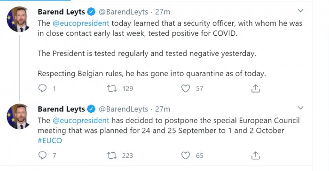Reply to the quarantine tweet
The image size is (329, 171).
pos(42,88)
